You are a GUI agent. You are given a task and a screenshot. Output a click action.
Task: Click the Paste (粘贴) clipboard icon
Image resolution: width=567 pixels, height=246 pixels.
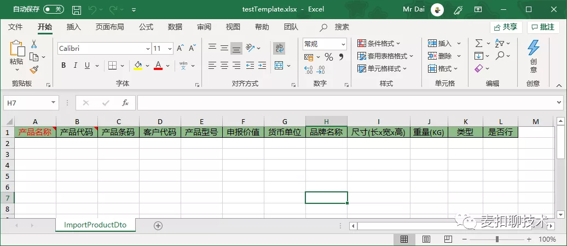(x=17, y=49)
